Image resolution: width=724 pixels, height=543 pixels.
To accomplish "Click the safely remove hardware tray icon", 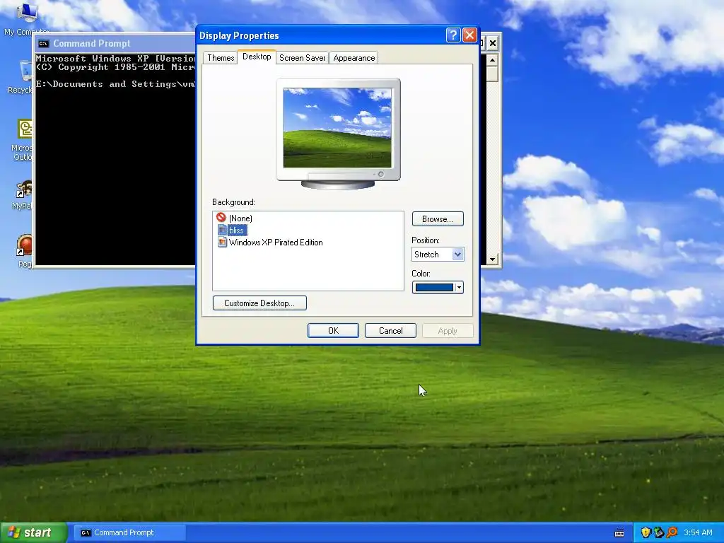I will 658,532.
